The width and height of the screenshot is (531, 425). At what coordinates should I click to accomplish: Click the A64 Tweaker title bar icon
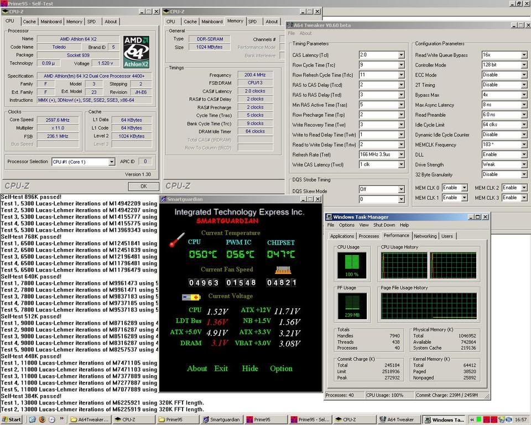tap(290, 25)
